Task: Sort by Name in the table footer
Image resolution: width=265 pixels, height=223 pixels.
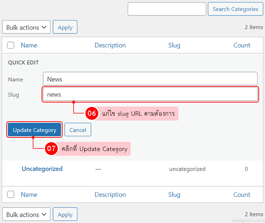Action: (x=29, y=194)
